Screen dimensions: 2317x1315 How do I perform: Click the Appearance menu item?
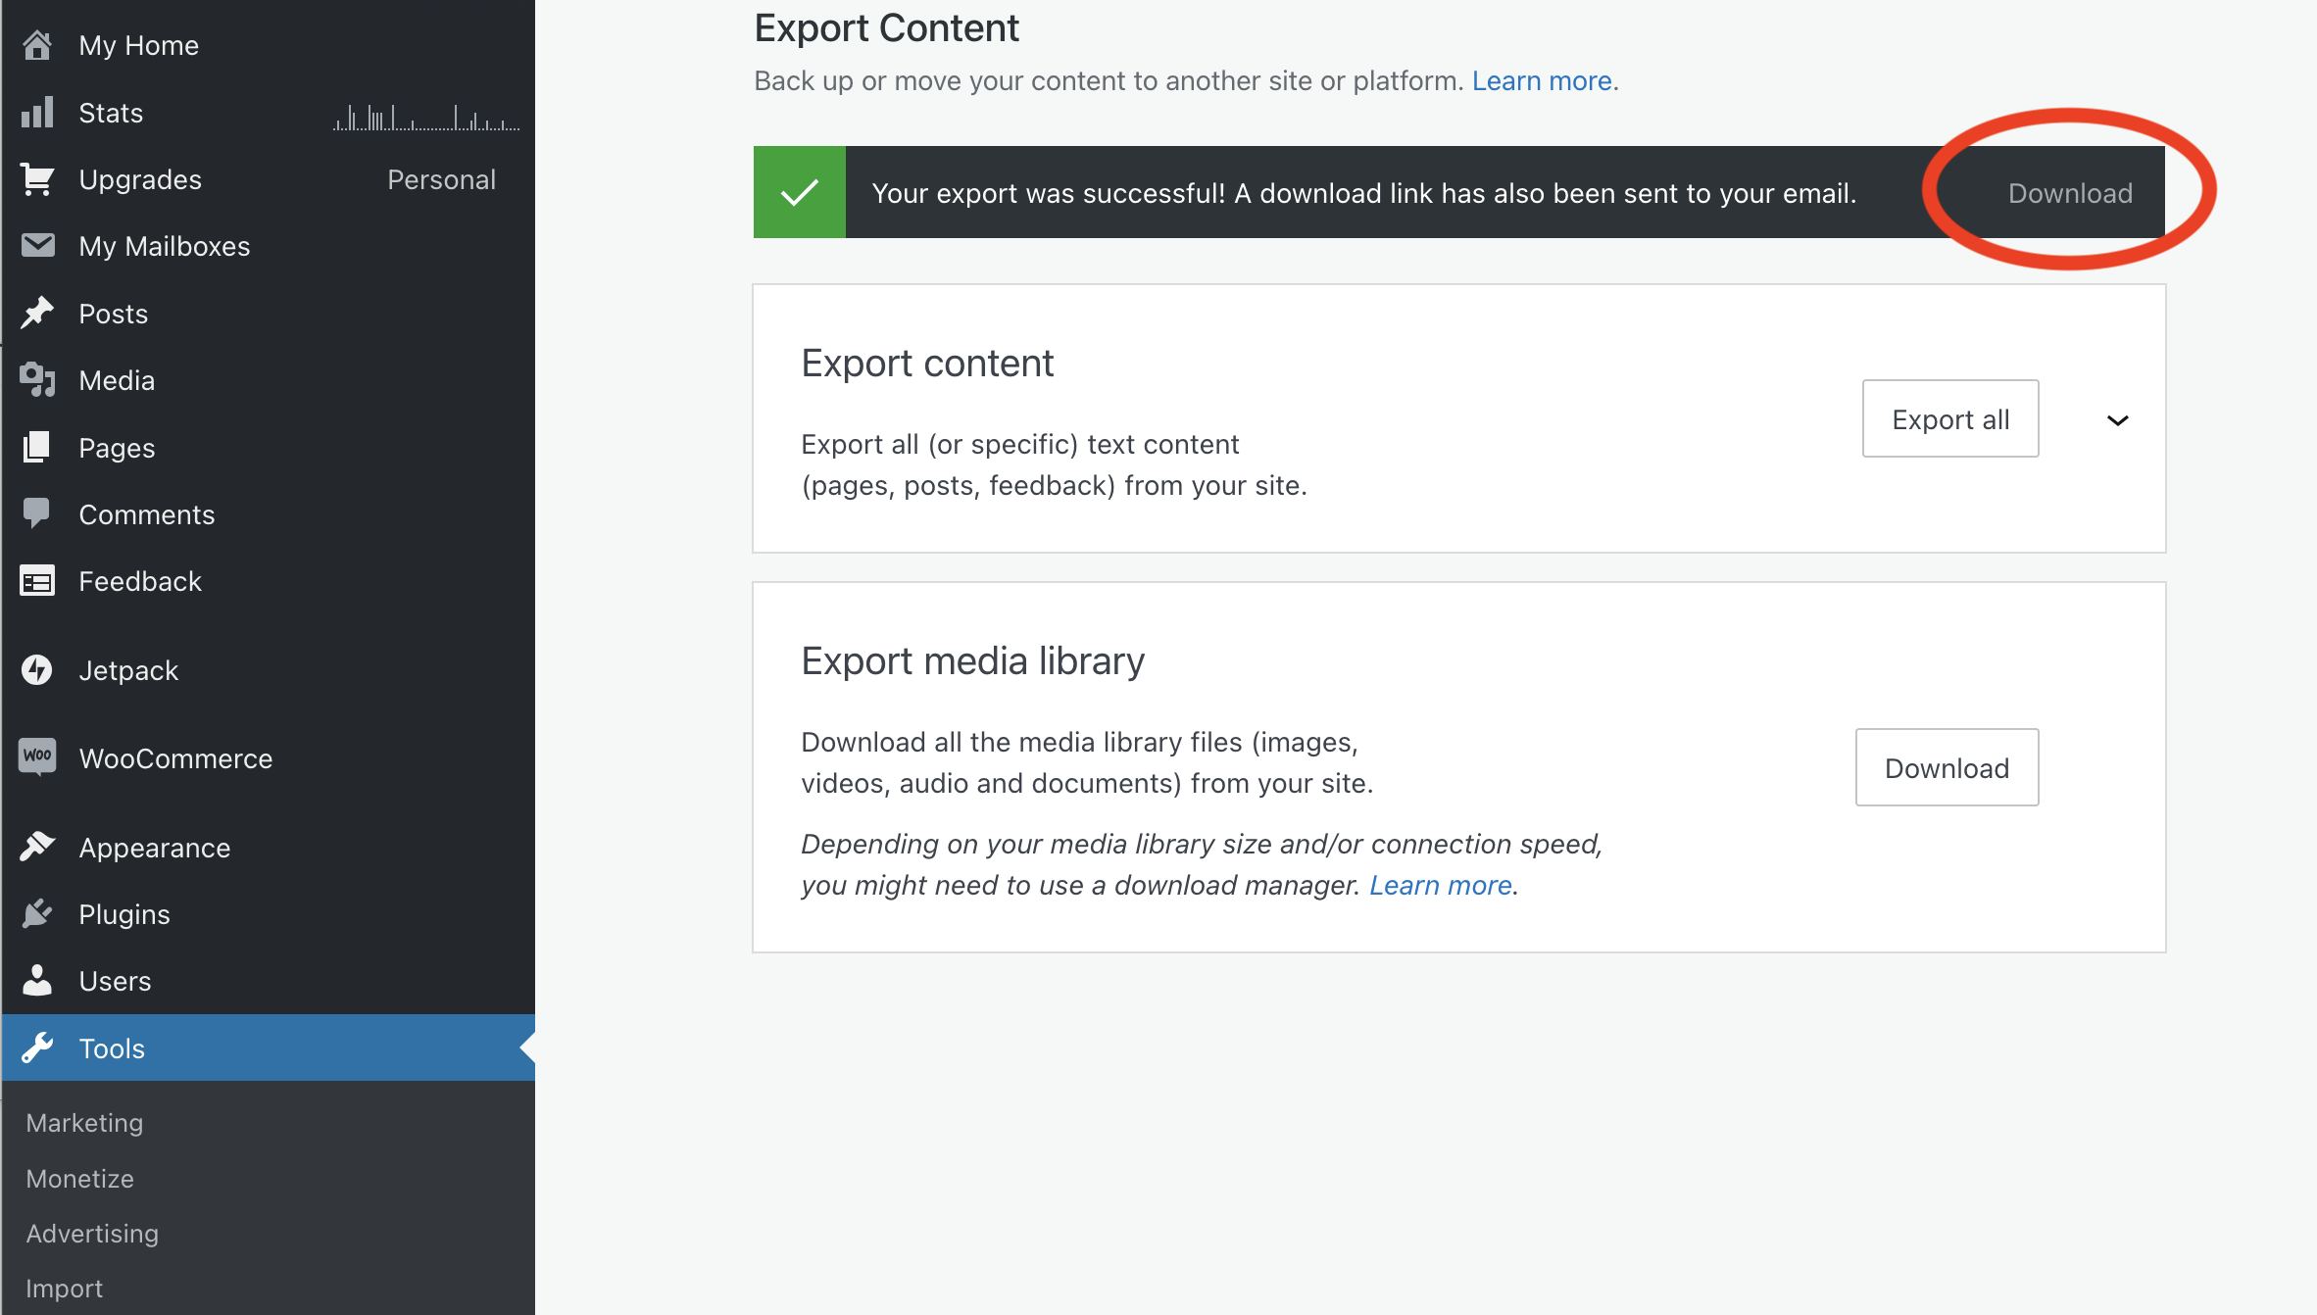coord(154,848)
